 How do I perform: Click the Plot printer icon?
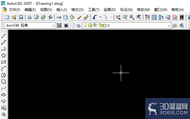tap(30, 17)
